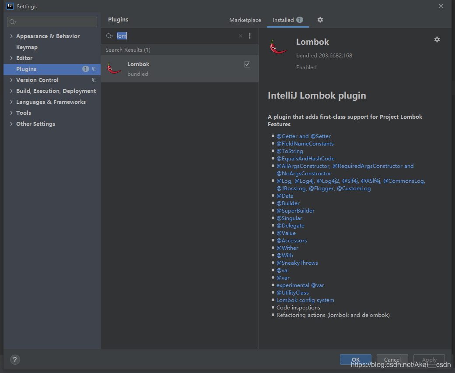The height and width of the screenshot is (373, 455).
Task: Click the OK button
Action: coord(356,359)
